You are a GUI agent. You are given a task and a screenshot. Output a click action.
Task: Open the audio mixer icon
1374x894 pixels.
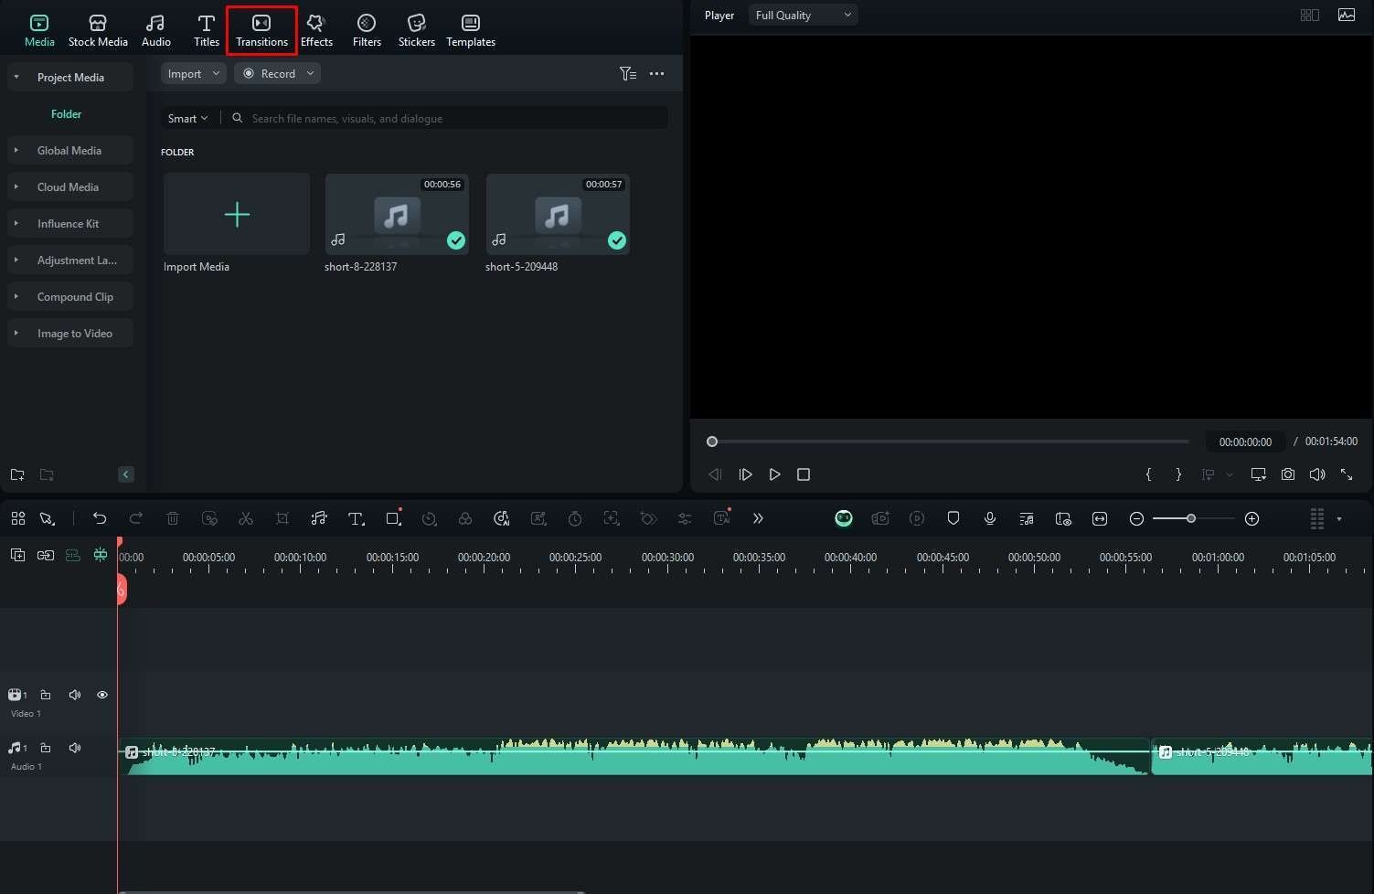1027,518
